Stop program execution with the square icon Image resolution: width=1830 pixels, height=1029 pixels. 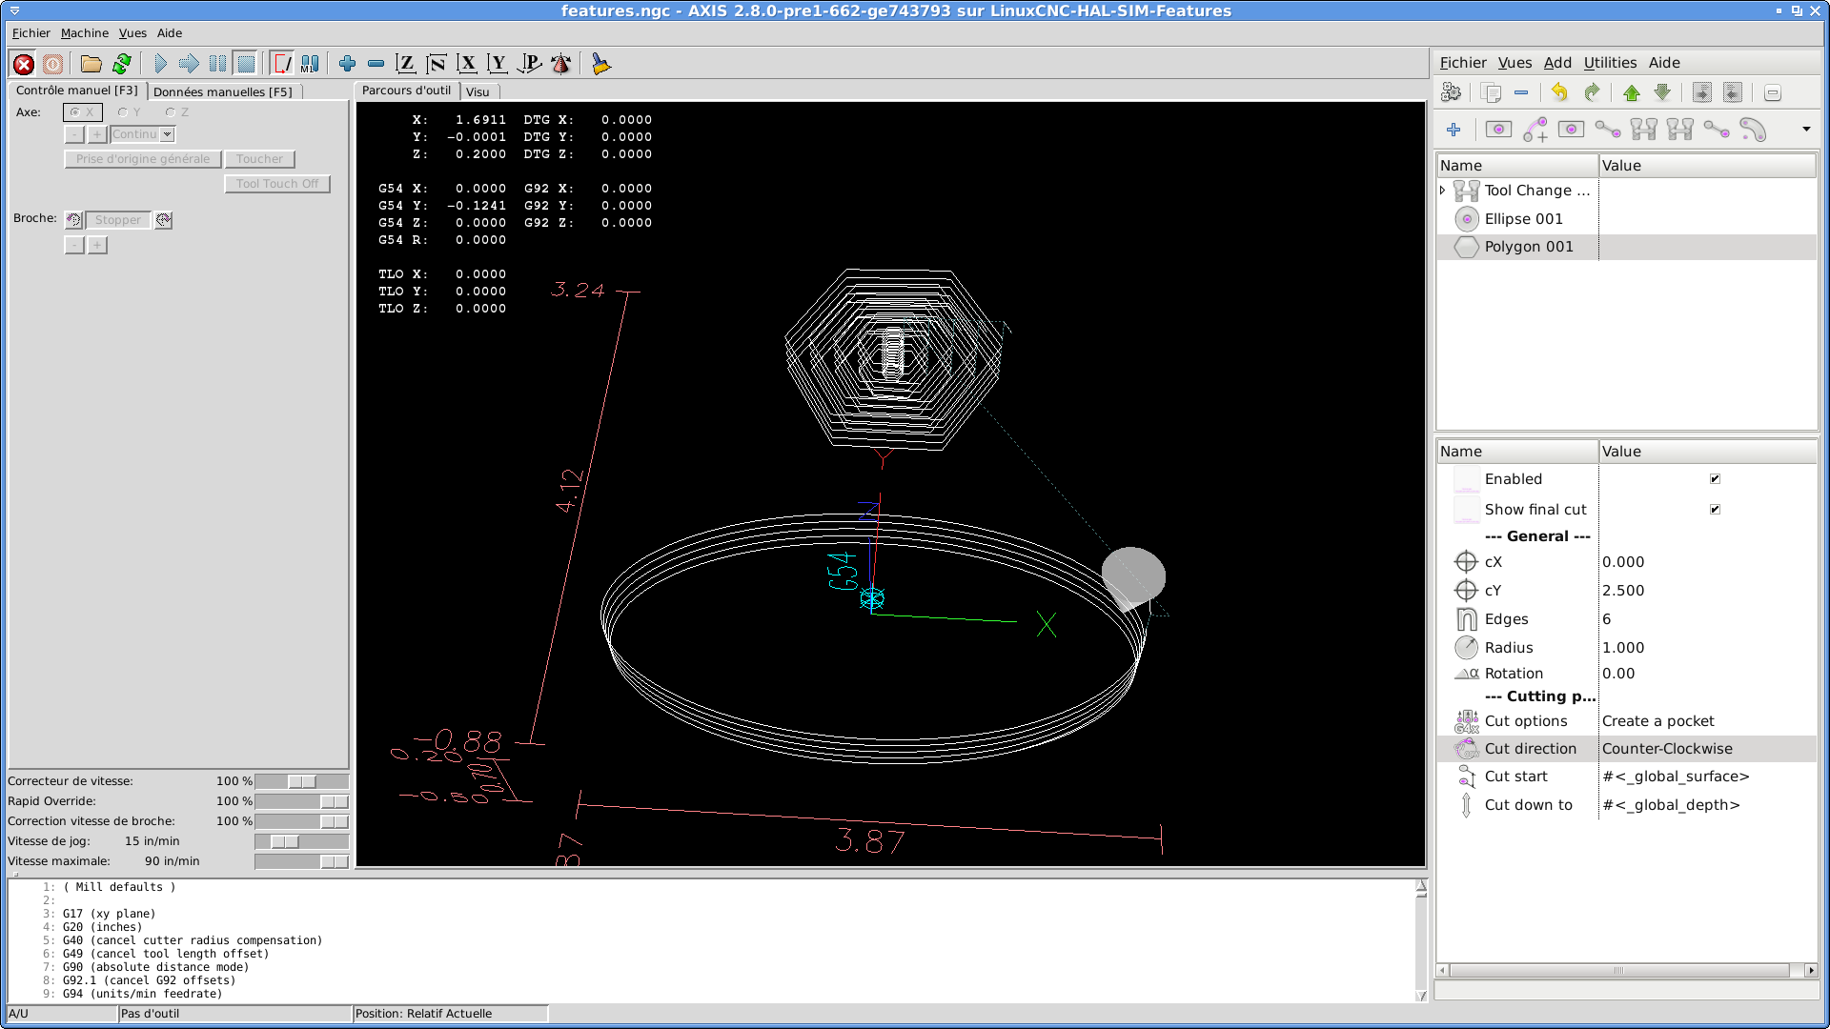pos(246,64)
